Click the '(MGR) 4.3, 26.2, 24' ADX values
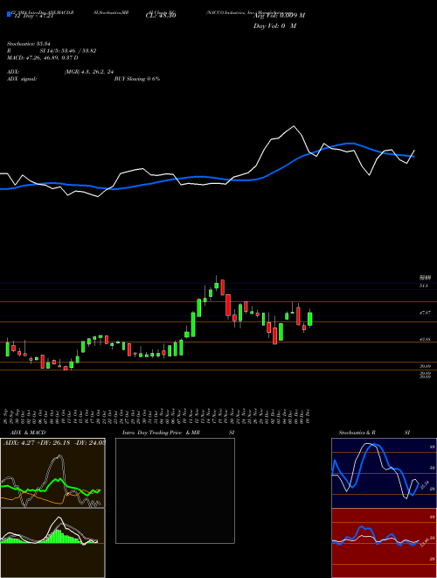The image size is (437, 578). [87, 72]
